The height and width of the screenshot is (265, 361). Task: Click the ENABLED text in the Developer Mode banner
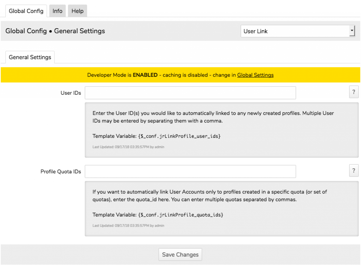[x=145, y=75]
